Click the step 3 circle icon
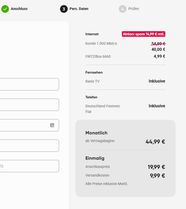The width and height of the screenshot is (186, 209). (x=64, y=9)
